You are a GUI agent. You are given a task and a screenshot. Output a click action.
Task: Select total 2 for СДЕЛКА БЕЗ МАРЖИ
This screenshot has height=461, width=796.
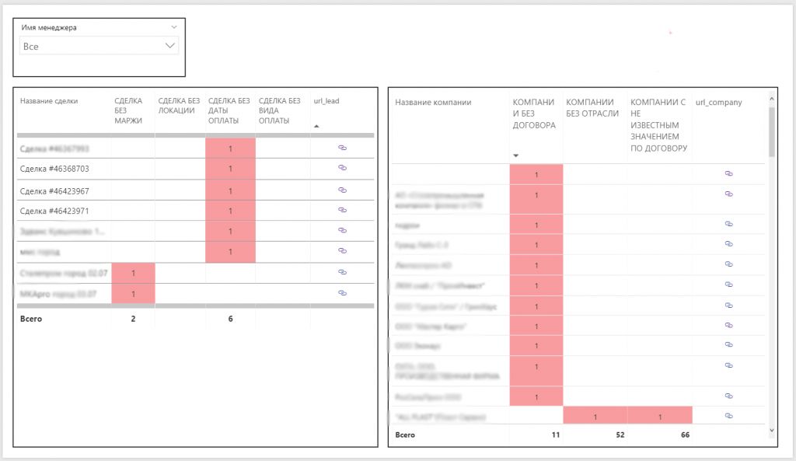click(133, 319)
